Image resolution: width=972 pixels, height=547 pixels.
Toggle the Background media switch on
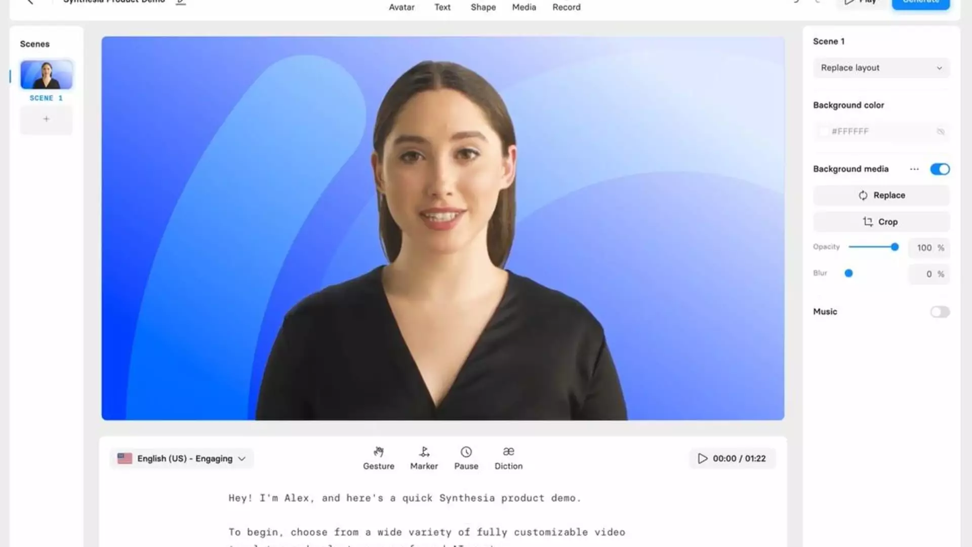pos(939,169)
